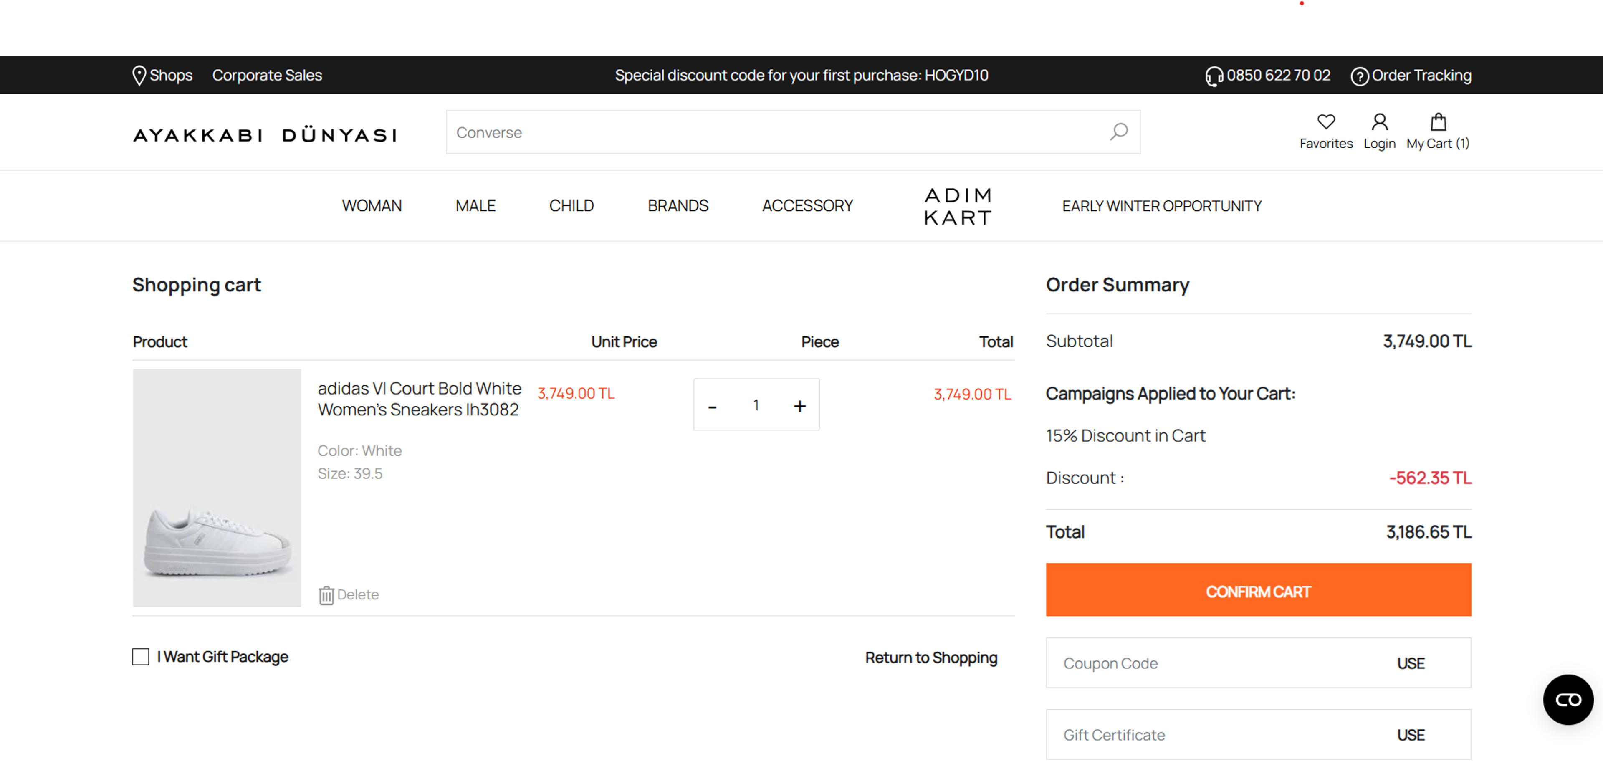Open the white sneaker product thumbnail

[217, 488]
